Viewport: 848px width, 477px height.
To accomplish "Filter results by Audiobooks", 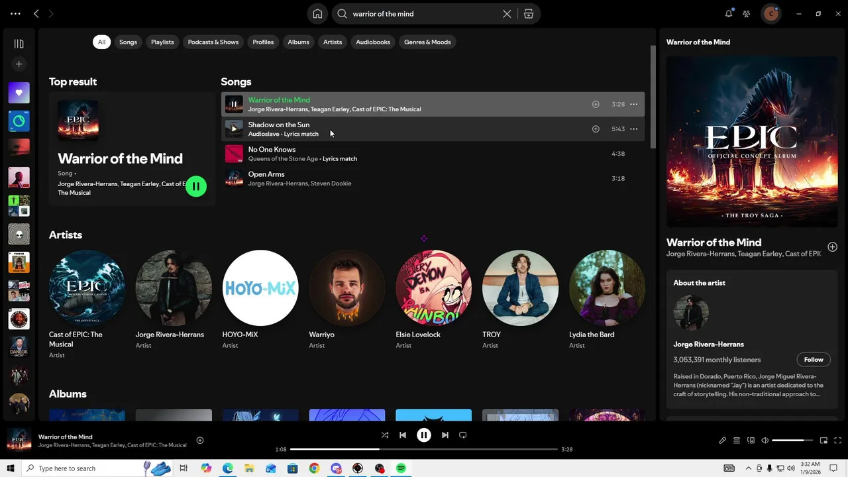I will [x=373, y=42].
